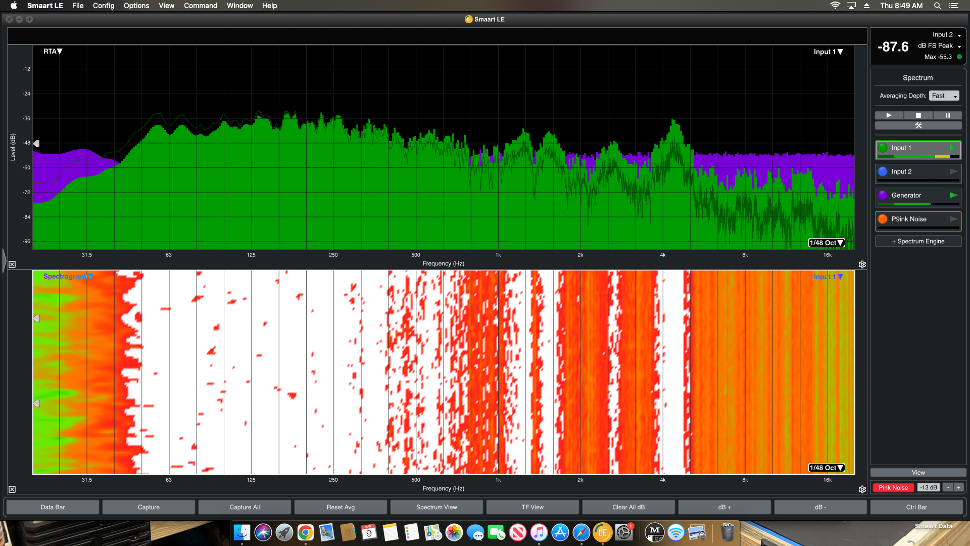Screen dimensions: 970x546
Task: Click the Ctrl Bar button
Action: tap(916, 507)
